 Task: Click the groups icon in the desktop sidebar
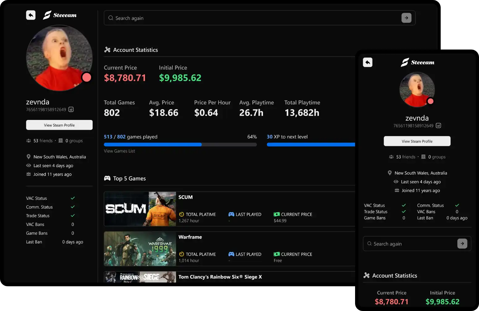61,141
